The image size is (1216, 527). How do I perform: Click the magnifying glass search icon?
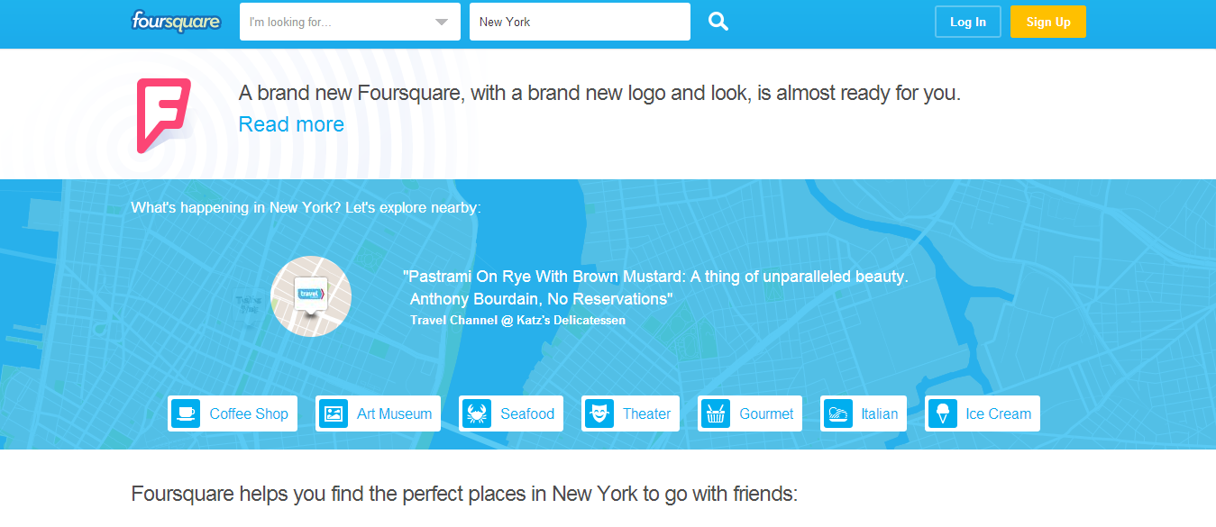[x=718, y=22]
